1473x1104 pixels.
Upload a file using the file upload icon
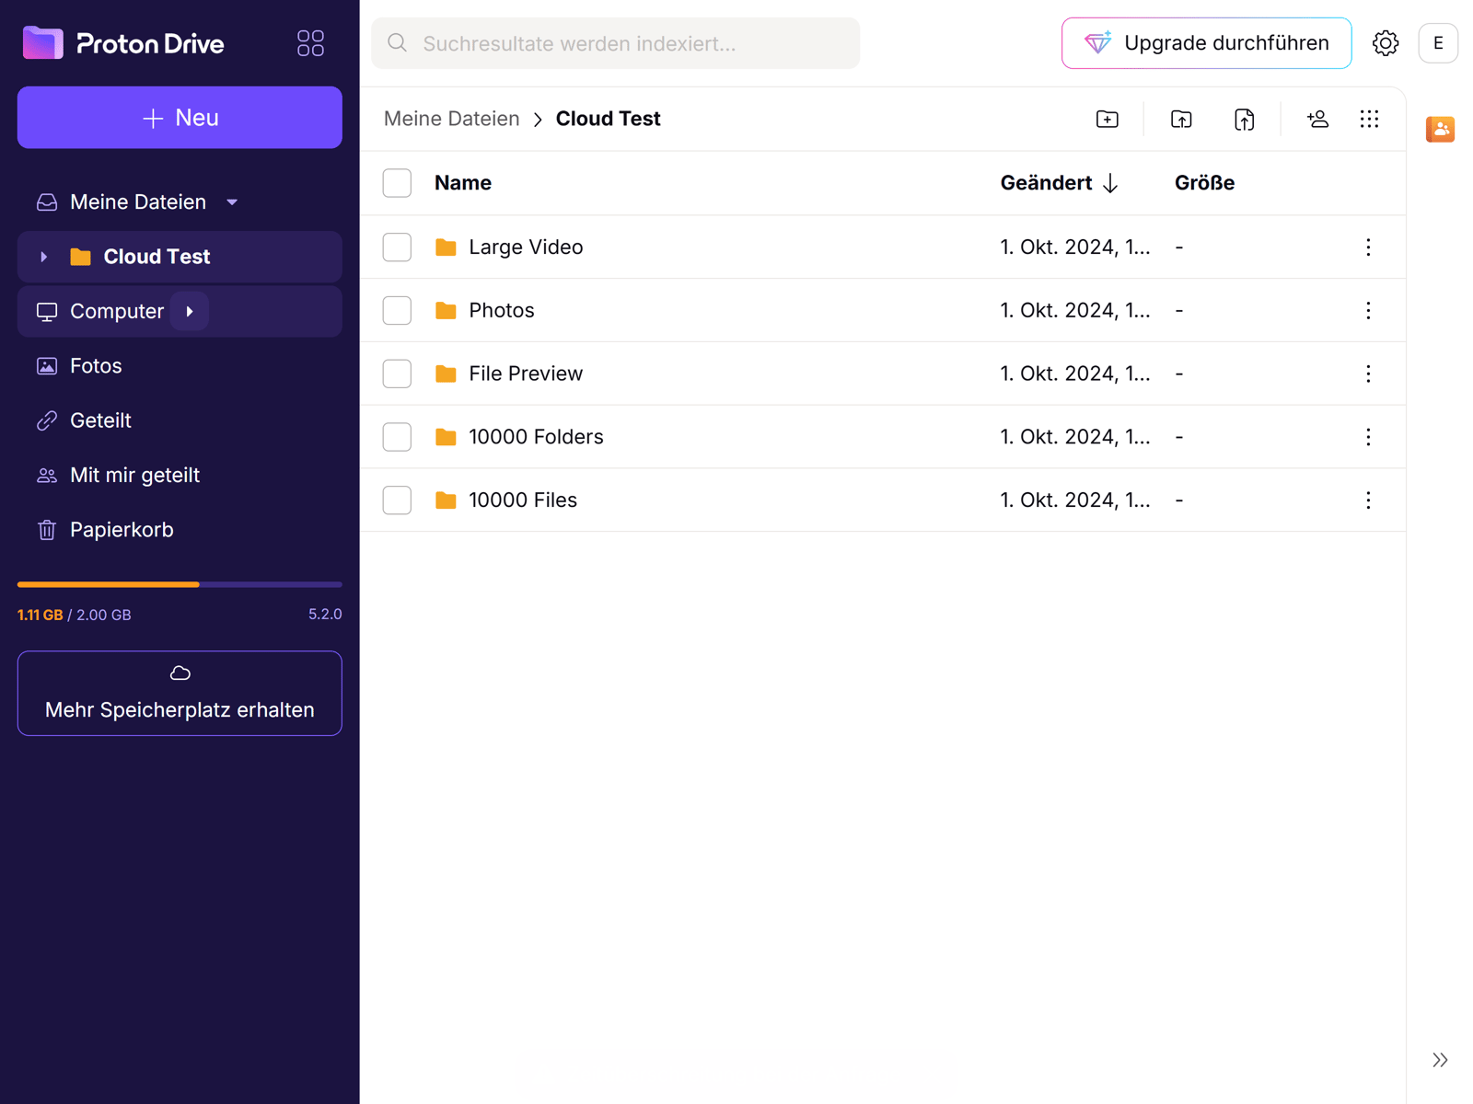tap(1244, 119)
